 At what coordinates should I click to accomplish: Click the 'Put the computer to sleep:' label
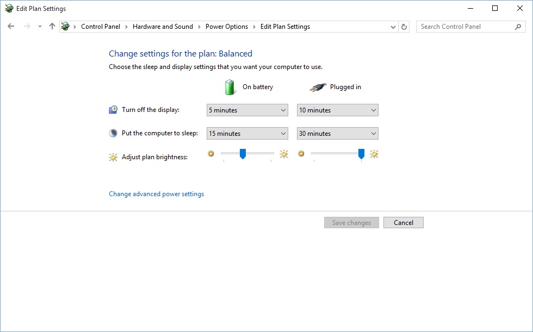coord(160,133)
